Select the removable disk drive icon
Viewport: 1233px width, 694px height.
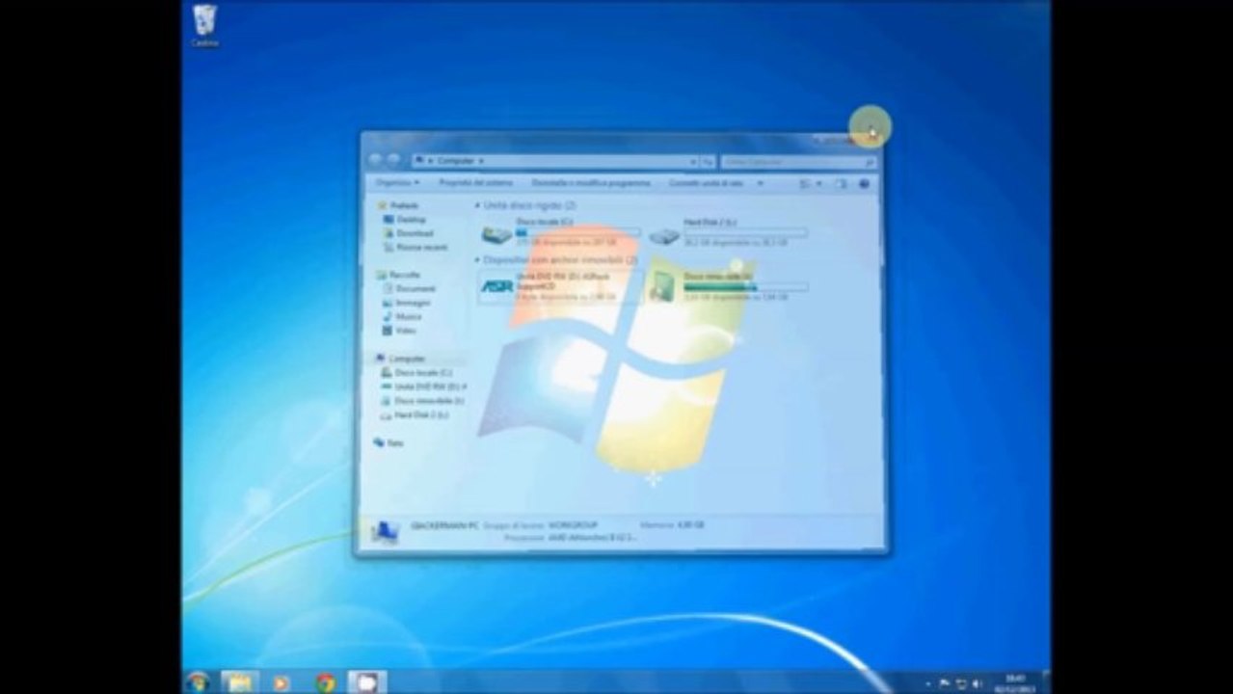663,286
